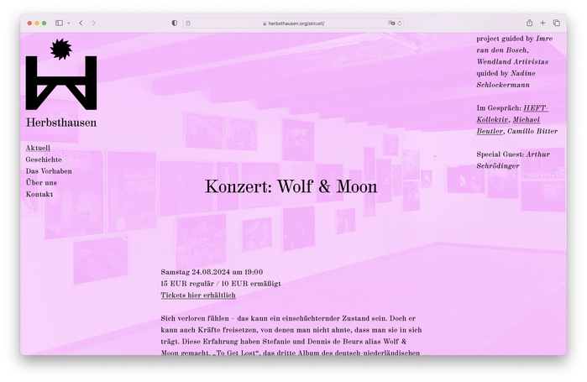Zoom the Safari window with green button
Image resolution: width=587 pixels, height=382 pixels.
[45, 24]
